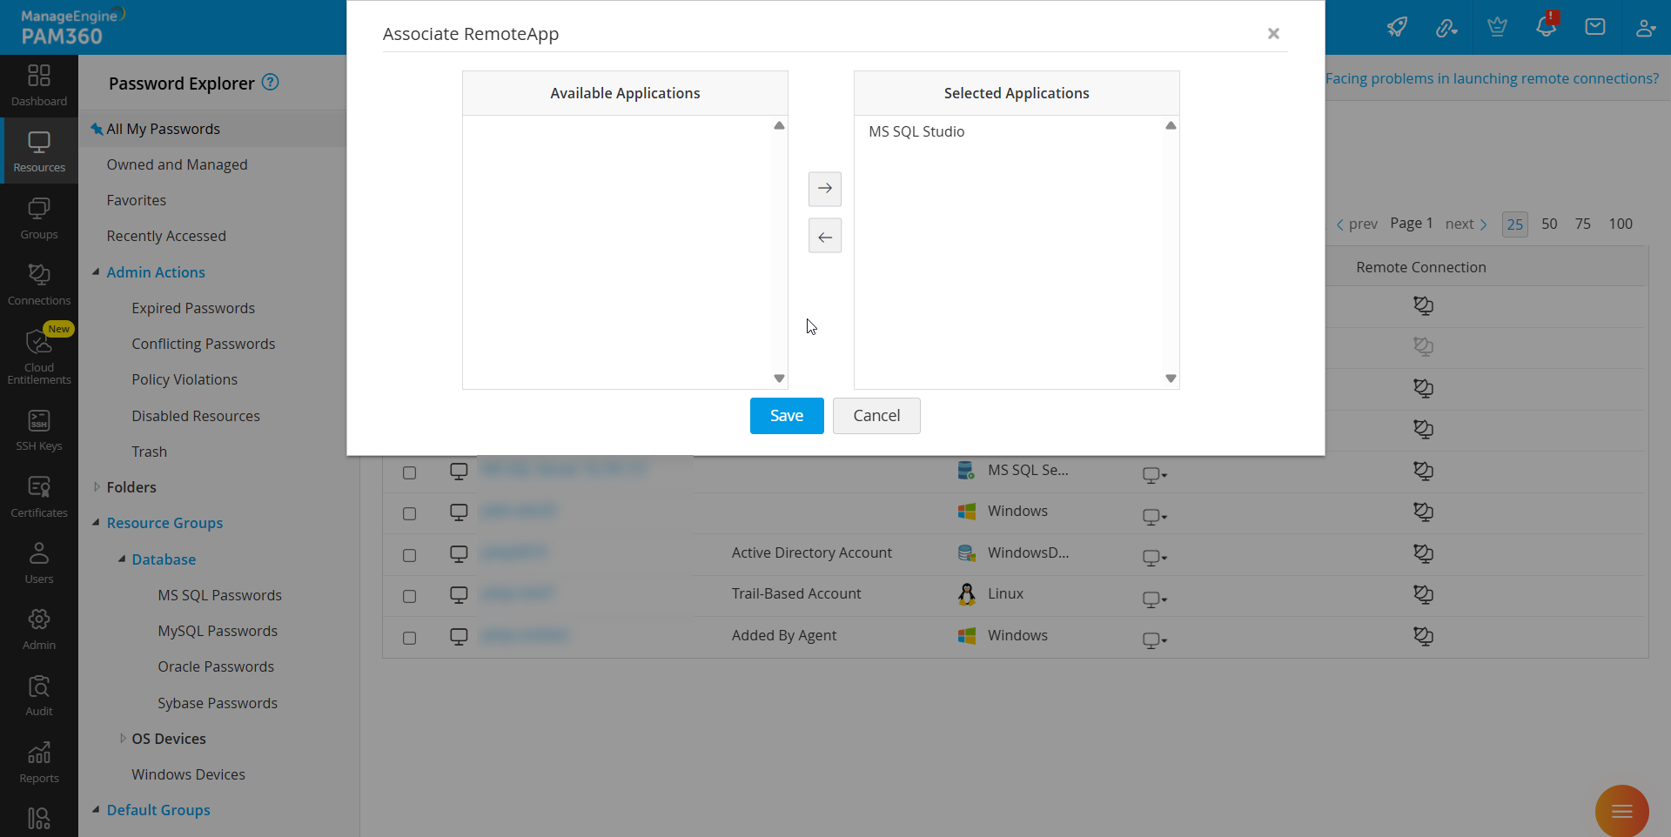Screen dimensions: 1671x837
Task: Save the RemoteApp association
Action: point(786,416)
